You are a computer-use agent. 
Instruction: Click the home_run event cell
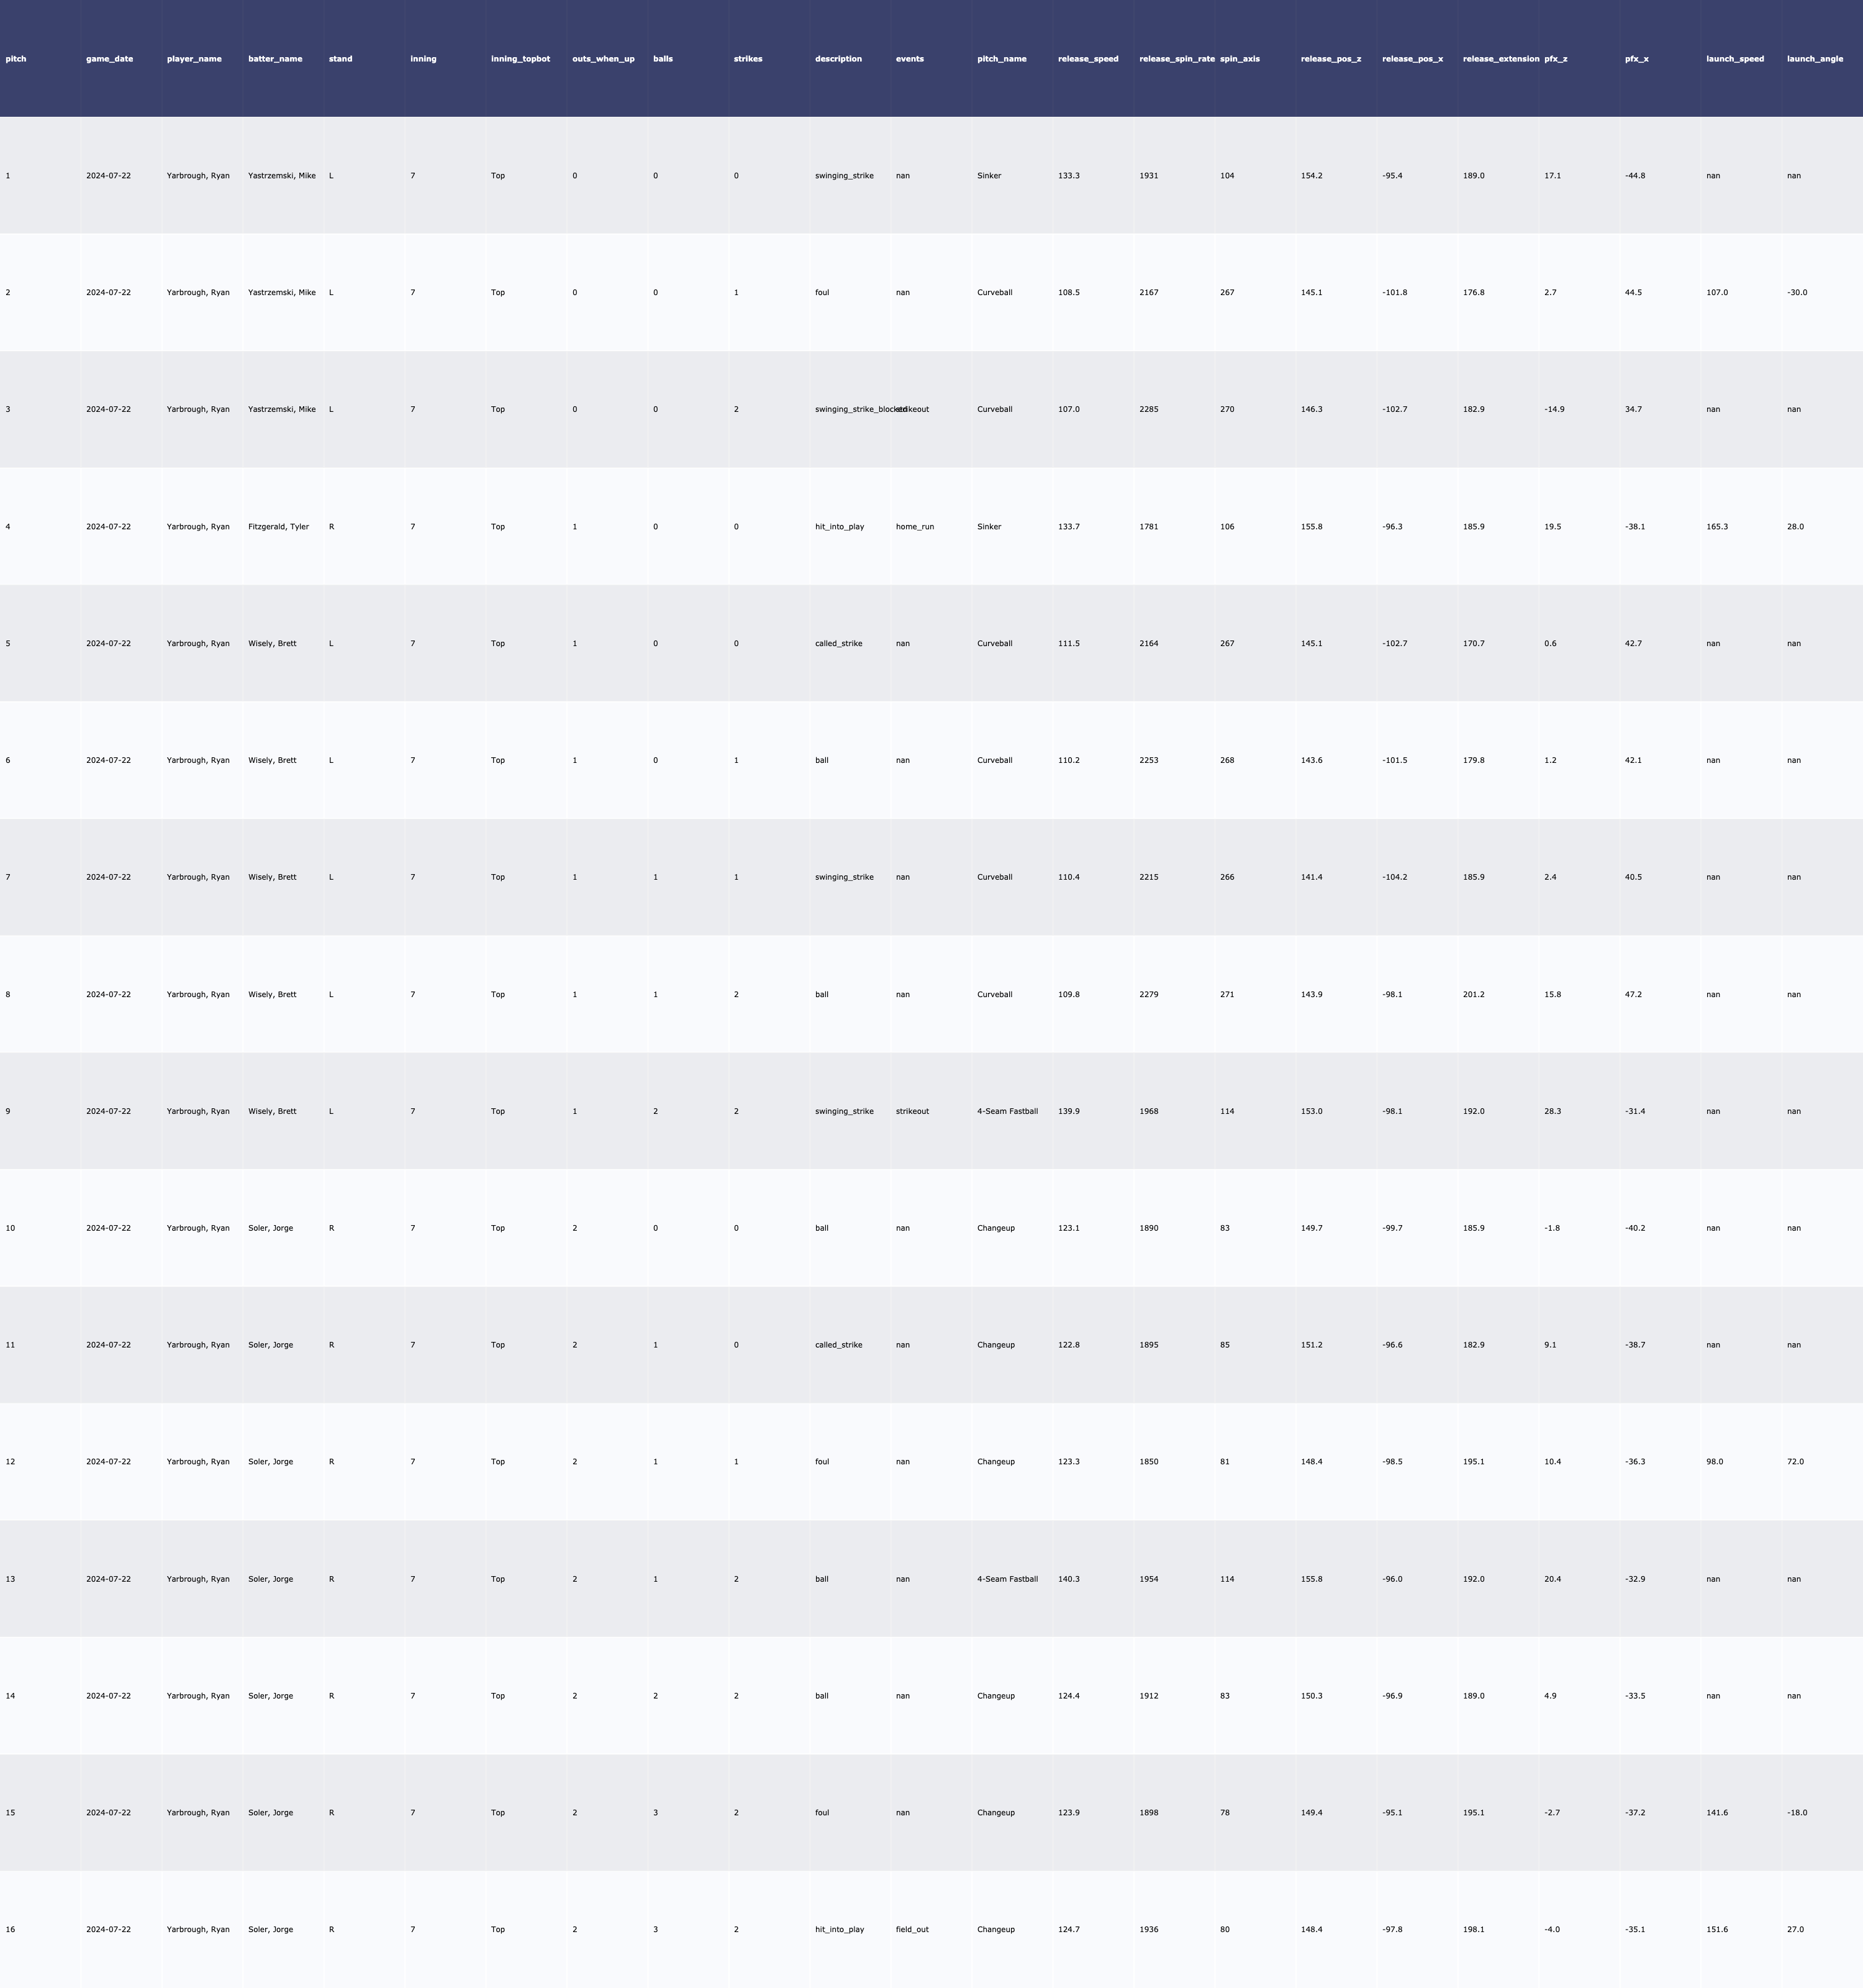915,527
